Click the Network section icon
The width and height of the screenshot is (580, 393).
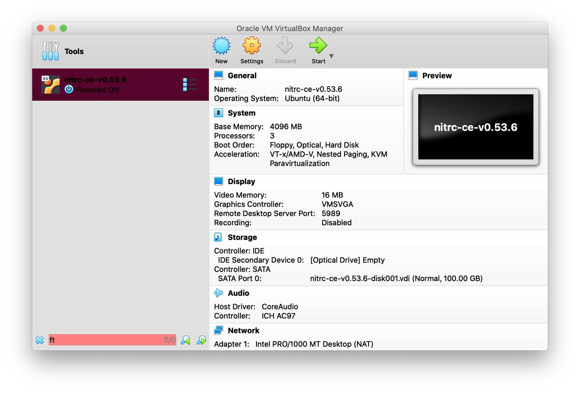pos(219,330)
